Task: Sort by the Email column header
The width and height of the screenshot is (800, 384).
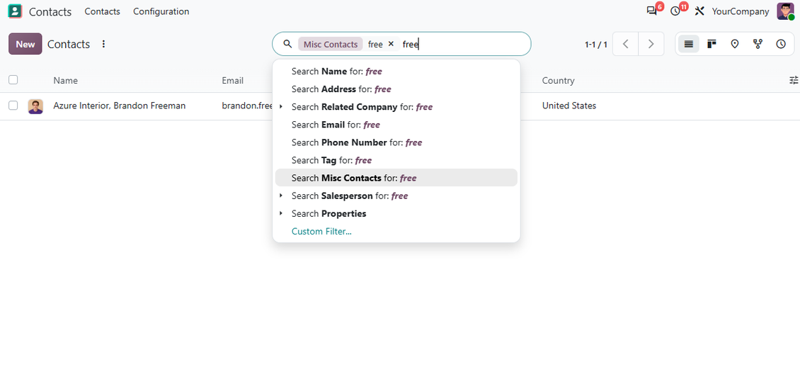Action: (x=233, y=80)
